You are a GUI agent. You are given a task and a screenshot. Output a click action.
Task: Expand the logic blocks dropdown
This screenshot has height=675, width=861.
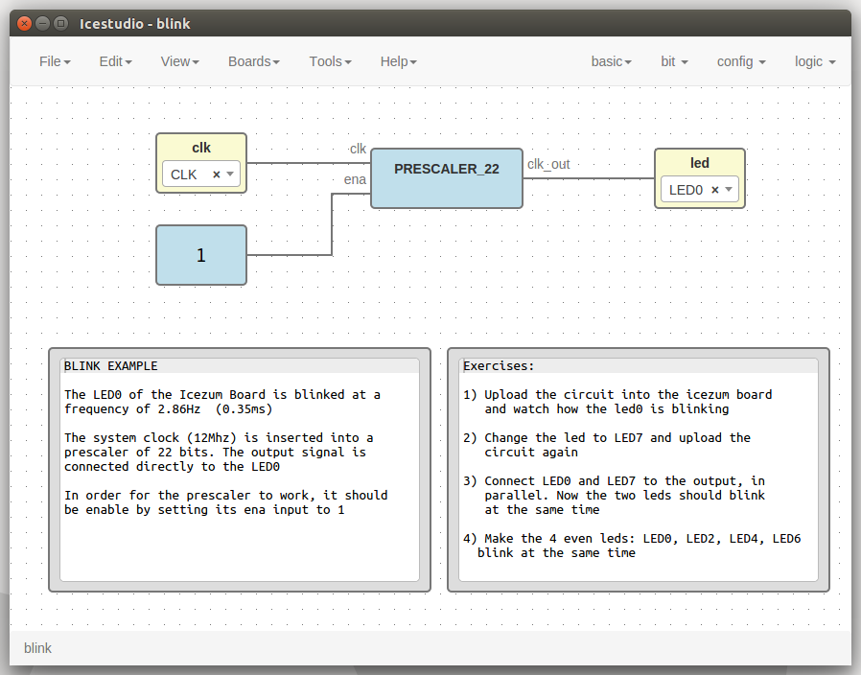(815, 61)
